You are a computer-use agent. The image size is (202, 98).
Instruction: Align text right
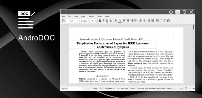[132, 21]
